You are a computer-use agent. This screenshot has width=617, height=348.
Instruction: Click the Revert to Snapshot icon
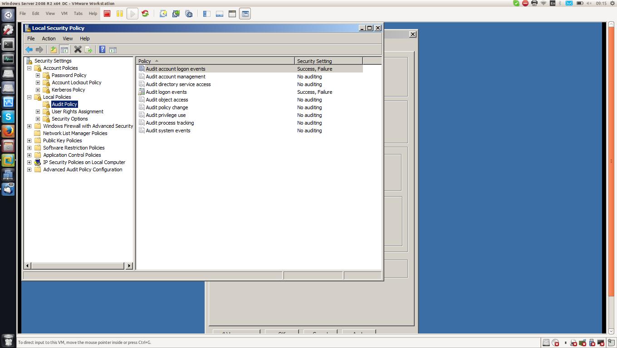176,14
